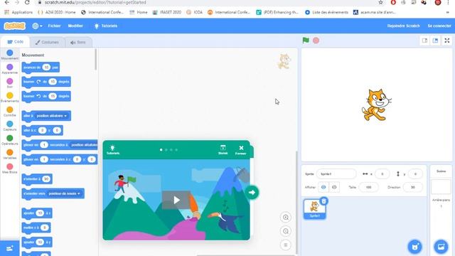Open 'position aléatoire' dropdown in 'aller à' block

[52, 116]
